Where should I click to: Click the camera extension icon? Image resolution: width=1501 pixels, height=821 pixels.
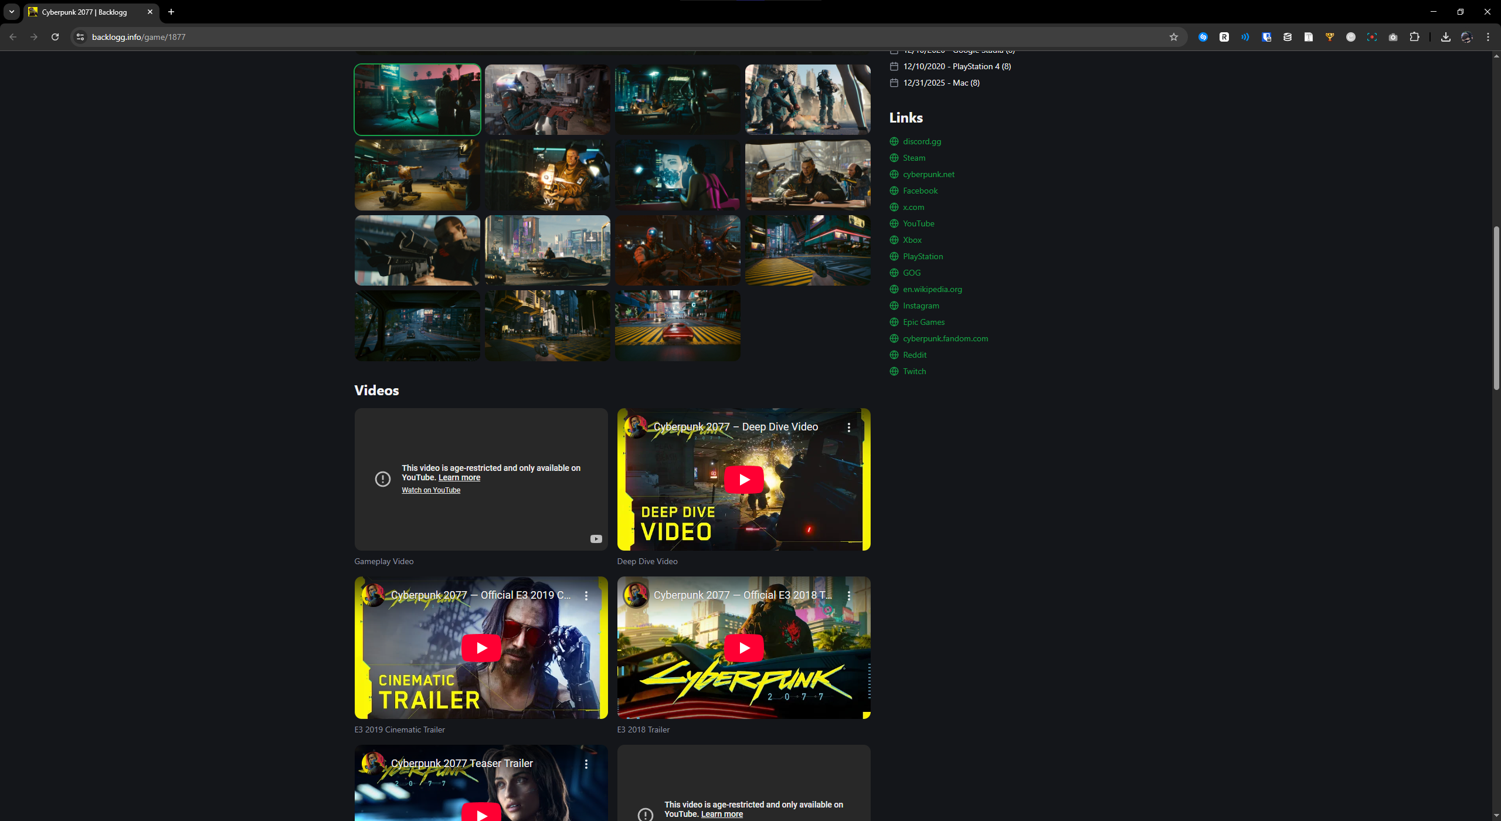pyautogui.click(x=1393, y=37)
